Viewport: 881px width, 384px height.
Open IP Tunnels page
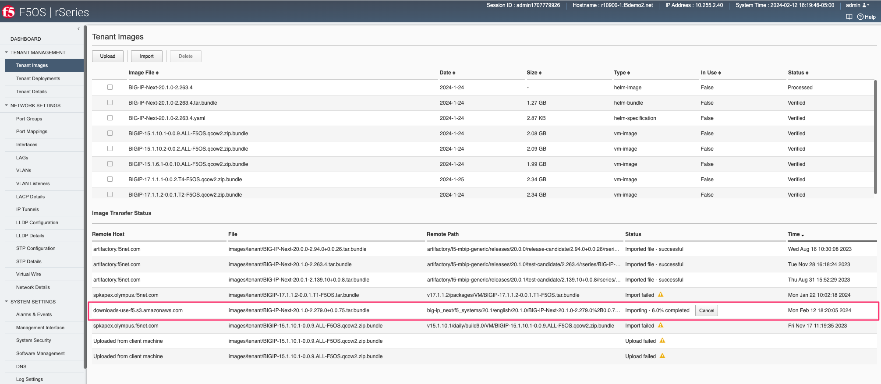click(28, 209)
